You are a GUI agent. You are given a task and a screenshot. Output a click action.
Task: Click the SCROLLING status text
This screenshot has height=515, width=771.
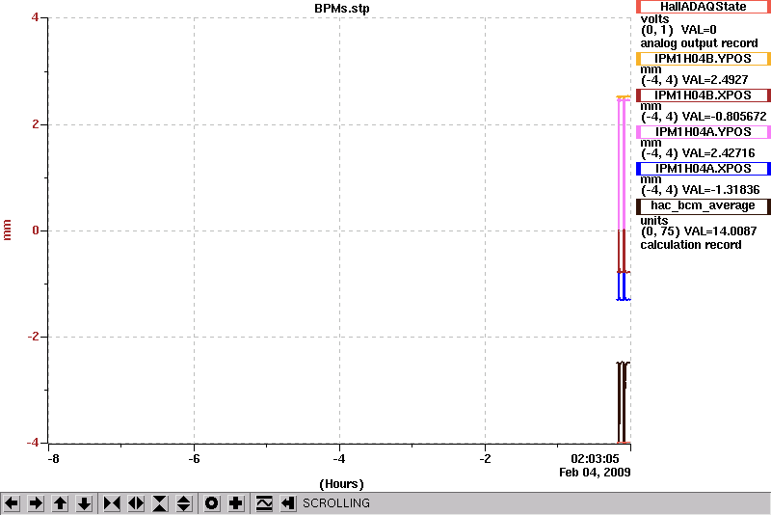tap(335, 503)
